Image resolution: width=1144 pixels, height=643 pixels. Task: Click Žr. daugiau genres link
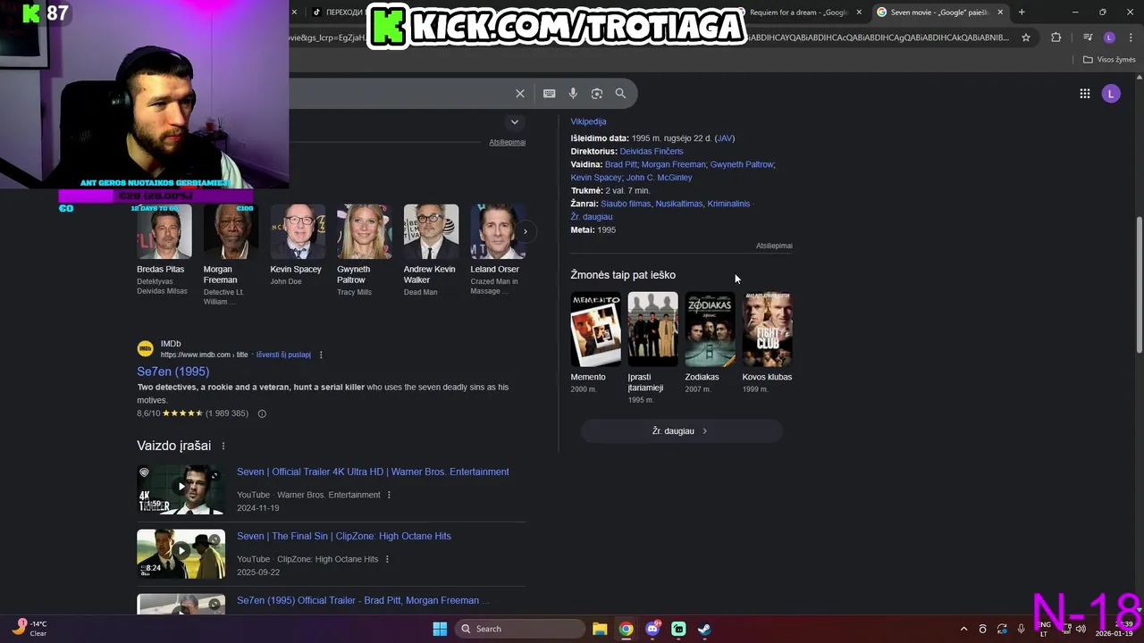592,217
